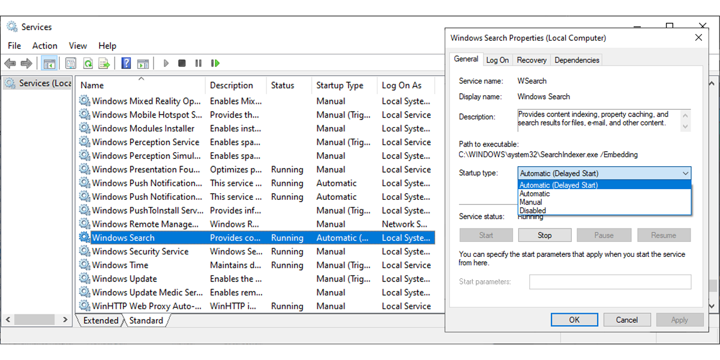This screenshot has width=720, height=360.
Task: Click the back navigation arrow
Action: [10, 63]
